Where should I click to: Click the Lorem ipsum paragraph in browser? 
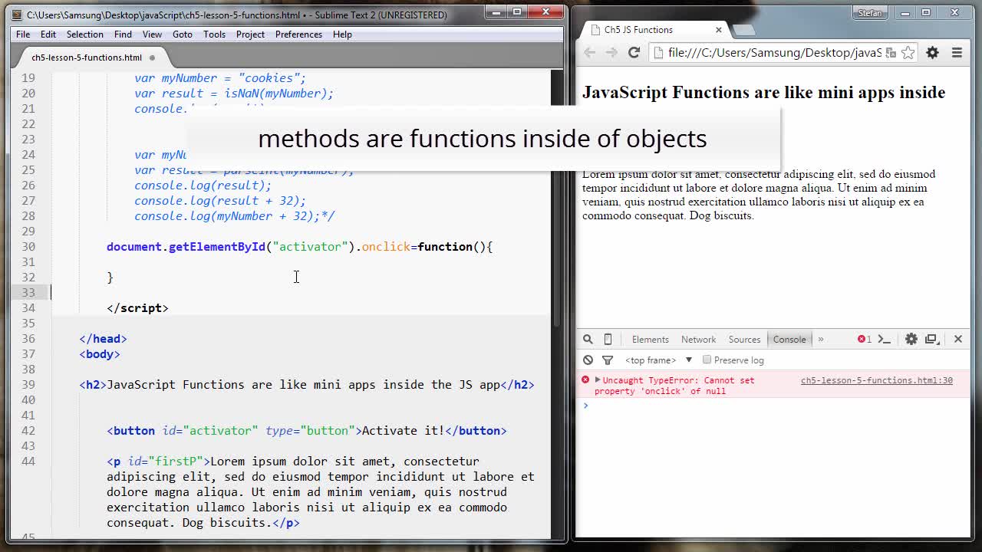point(759,195)
